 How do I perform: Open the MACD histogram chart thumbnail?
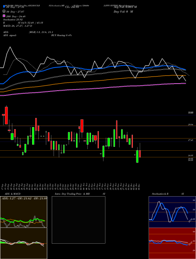point(24,243)
